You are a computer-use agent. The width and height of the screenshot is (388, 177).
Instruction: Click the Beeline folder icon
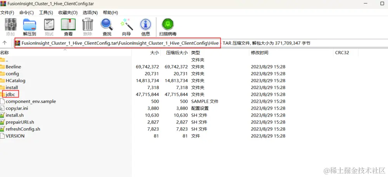tap(2, 67)
